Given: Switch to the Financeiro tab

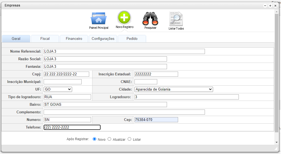Looking at the screenshot, I should click(74, 39).
